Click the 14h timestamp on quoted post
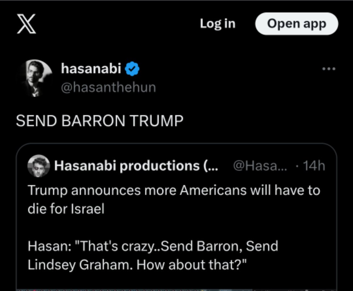The image size is (353, 291). pyautogui.click(x=314, y=166)
